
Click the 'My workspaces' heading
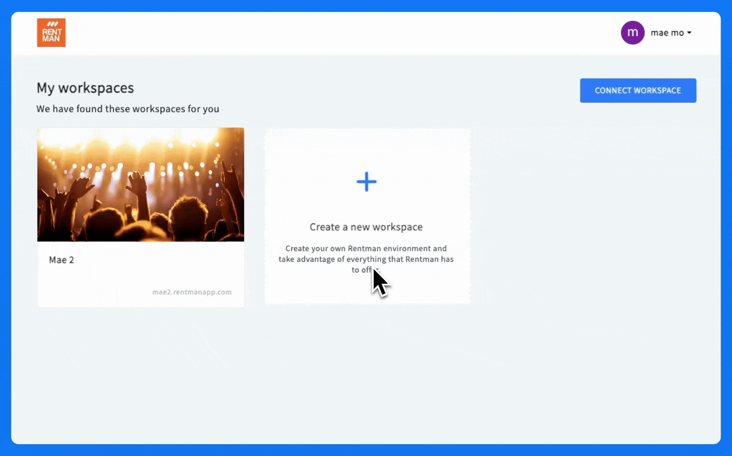tap(85, 88)
